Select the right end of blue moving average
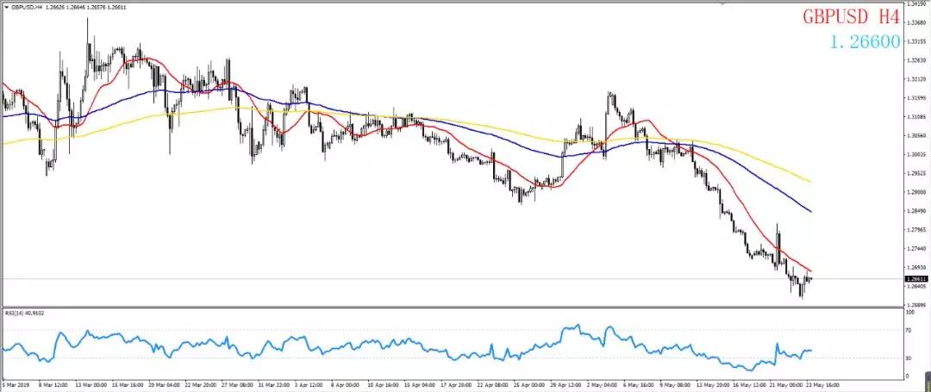The width and height of the screenshot is (931, 392). [x=810, y=211]
